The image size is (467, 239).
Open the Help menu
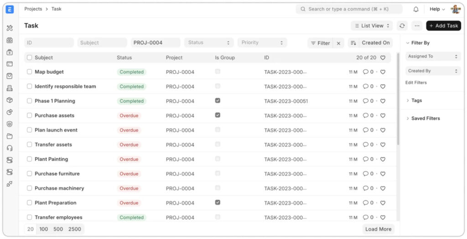pos(437,9)
